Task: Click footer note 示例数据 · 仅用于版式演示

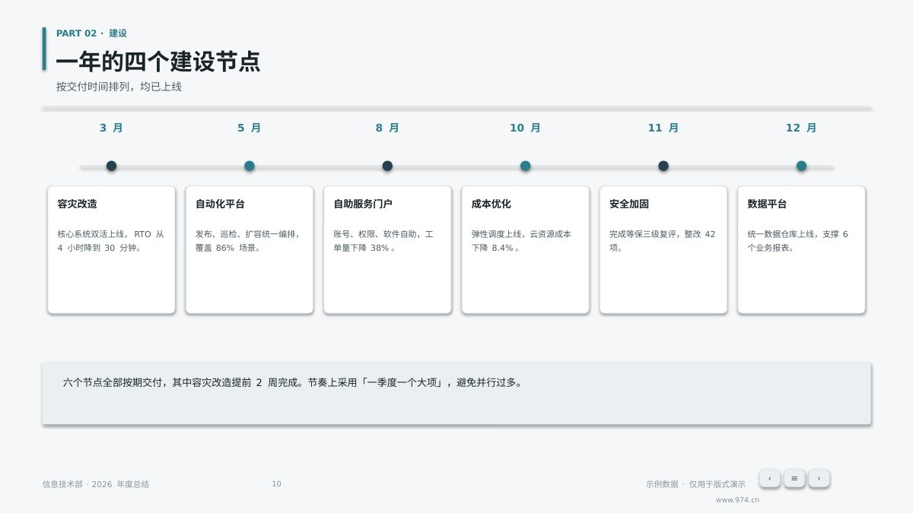Action: 695,484
